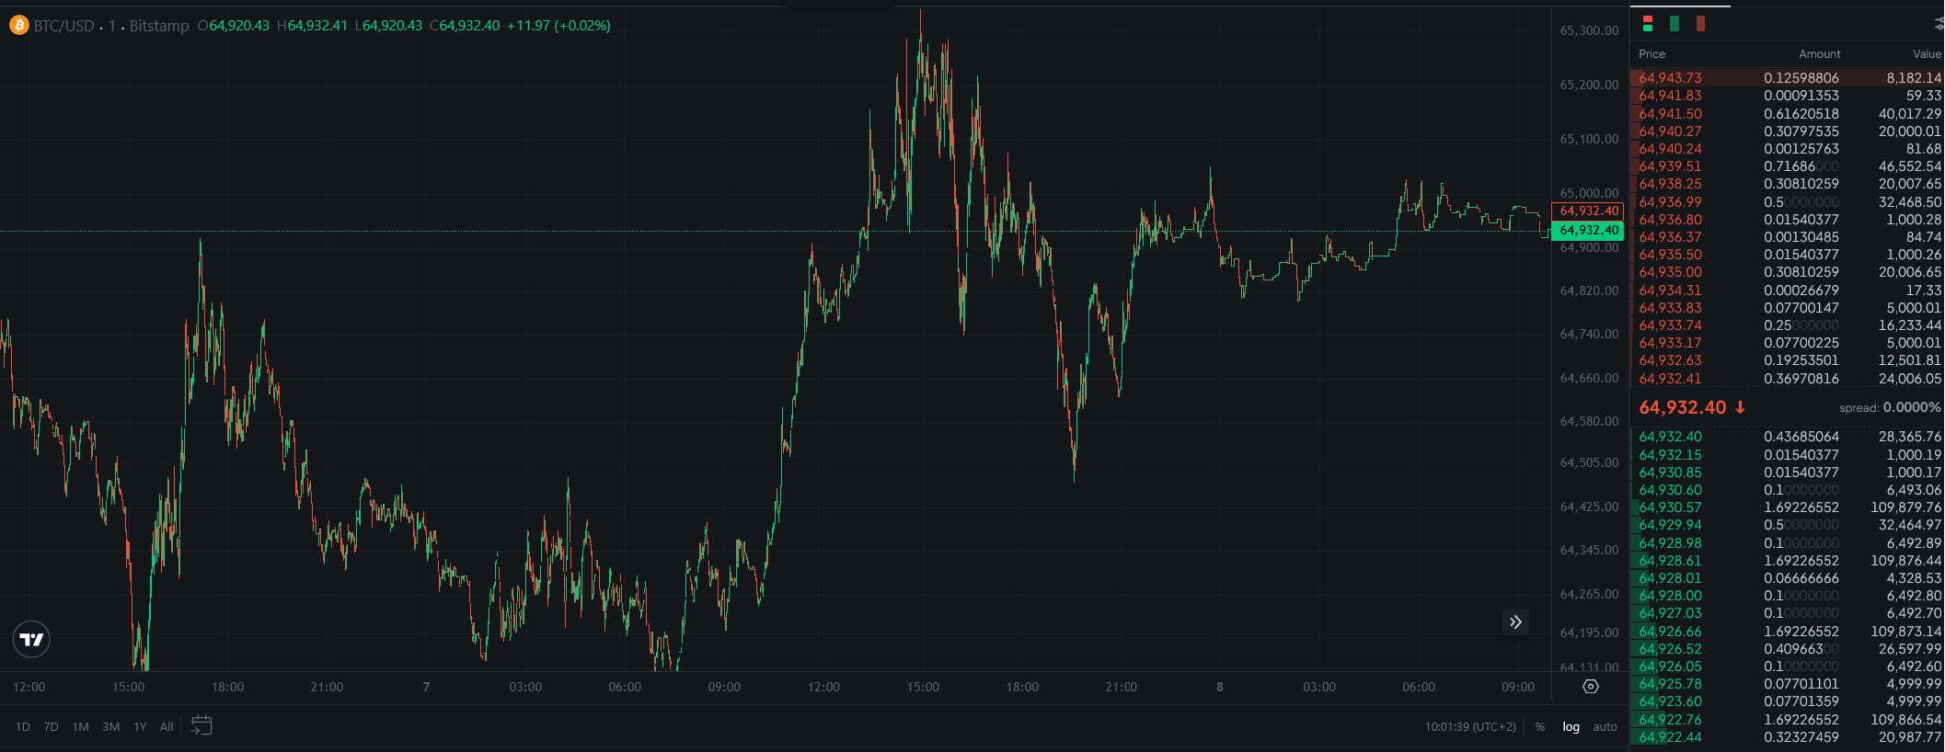Select the 7D date range

click(x=51, y=726)
